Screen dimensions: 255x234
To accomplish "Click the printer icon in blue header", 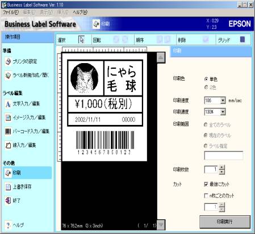I will (x=96, y=24).
